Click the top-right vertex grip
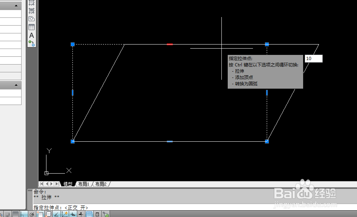 (267, 44)
